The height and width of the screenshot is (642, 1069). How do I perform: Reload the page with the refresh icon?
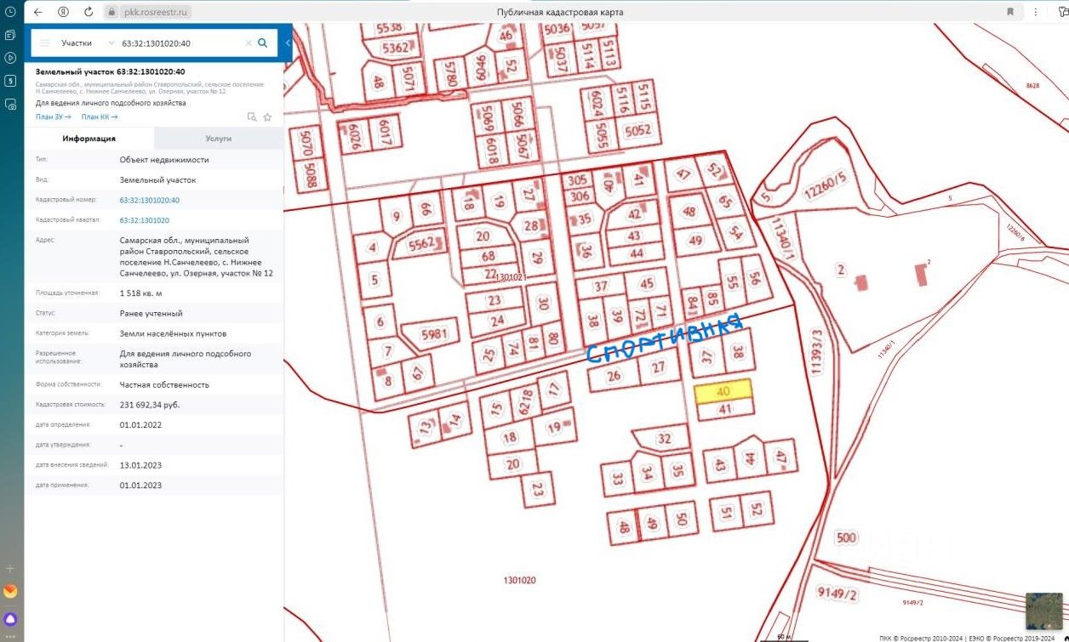coord(89,12)
